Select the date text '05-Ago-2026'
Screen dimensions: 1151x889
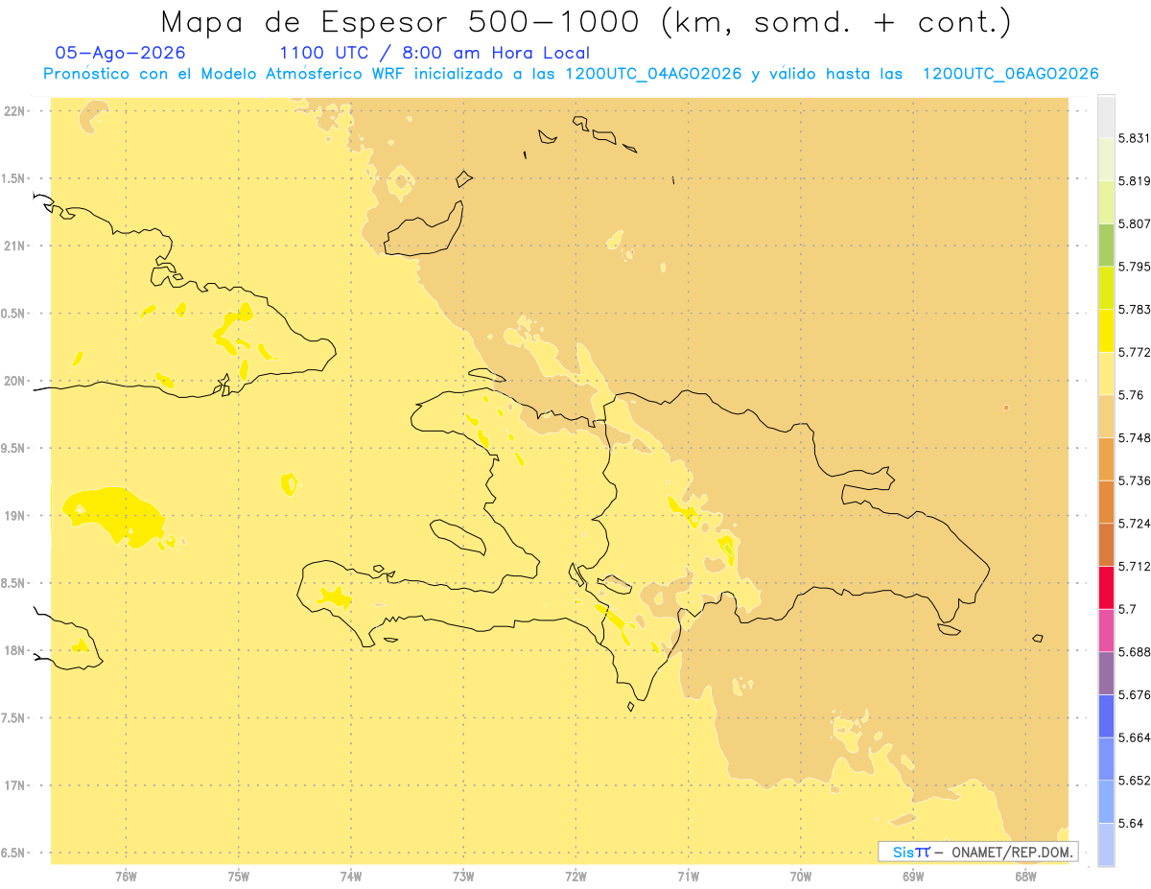pyautogui.click(x=121, y=53)
